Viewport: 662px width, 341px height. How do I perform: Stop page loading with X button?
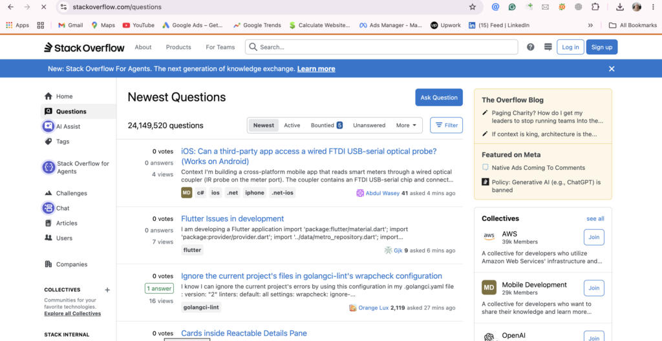(x=45, y=7)
